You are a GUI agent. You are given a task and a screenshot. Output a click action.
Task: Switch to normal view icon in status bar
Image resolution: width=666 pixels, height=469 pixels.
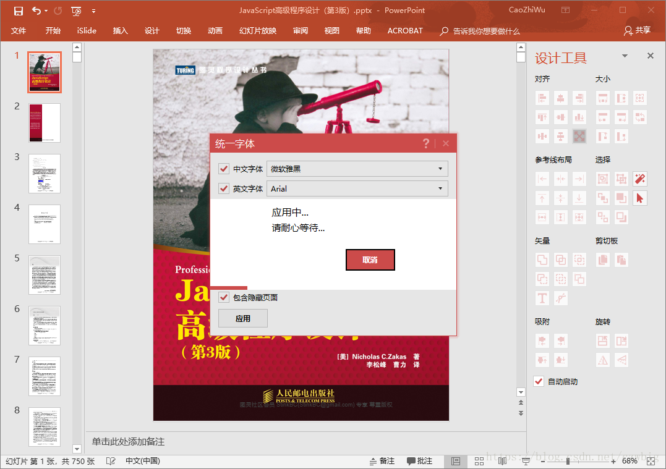[456, 461]
